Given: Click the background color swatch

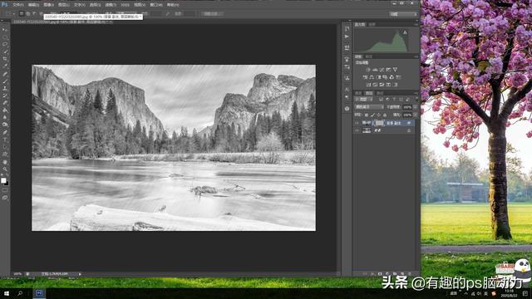Looking at the screenshot, I should click(x=7, y=183).
